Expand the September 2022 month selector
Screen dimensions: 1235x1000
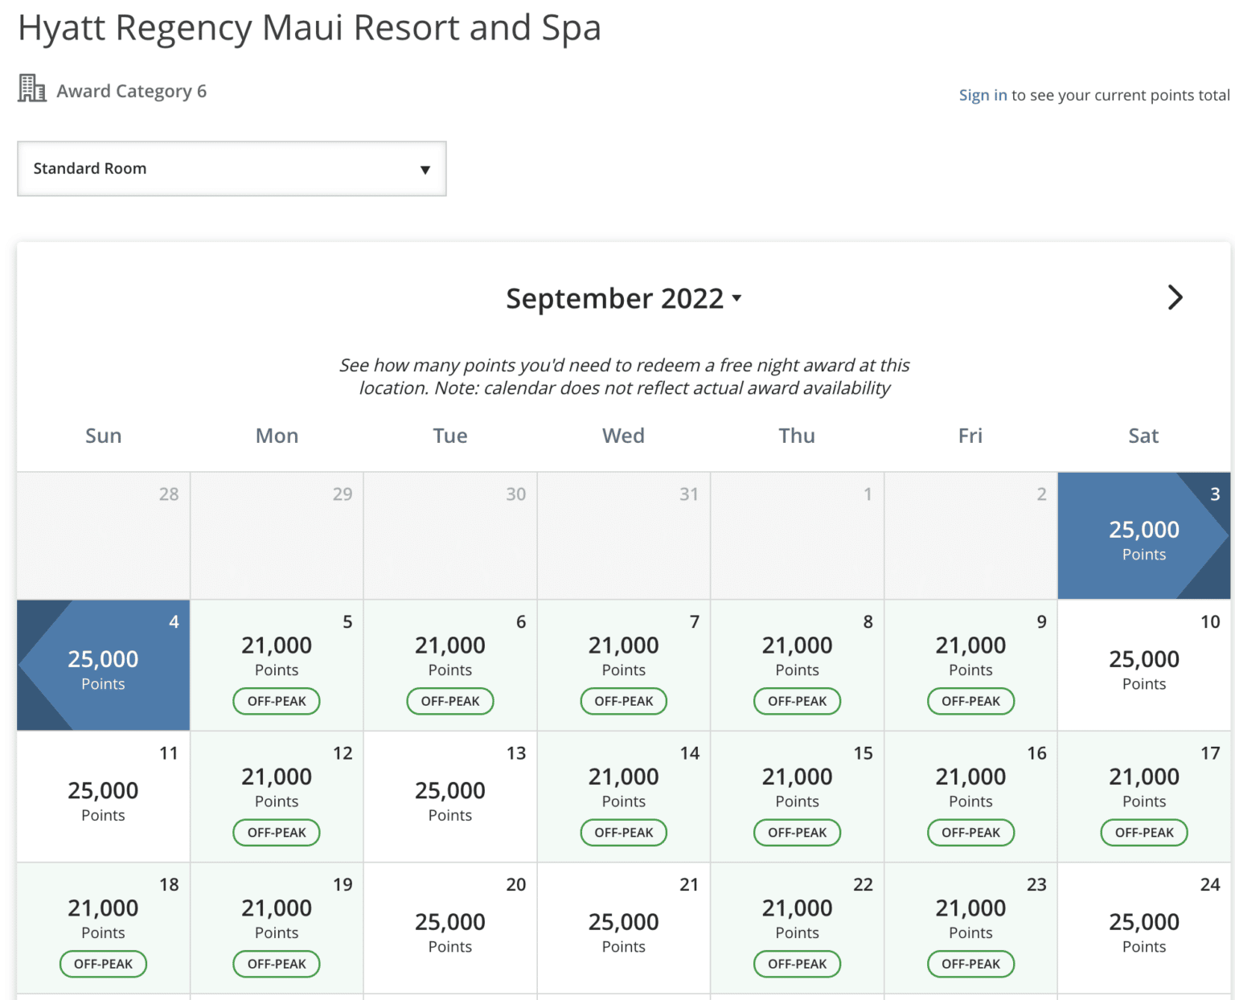(623, 299)
